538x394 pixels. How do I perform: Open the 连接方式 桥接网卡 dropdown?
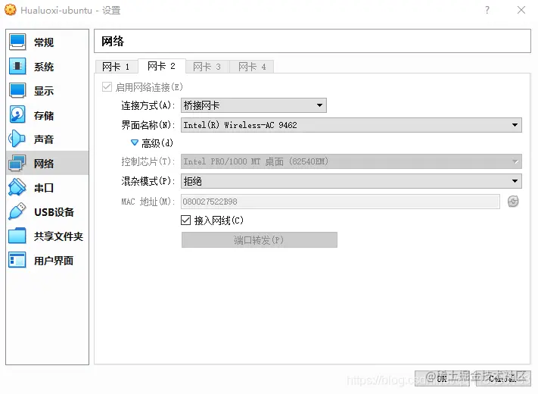click(x=253, y=105)
